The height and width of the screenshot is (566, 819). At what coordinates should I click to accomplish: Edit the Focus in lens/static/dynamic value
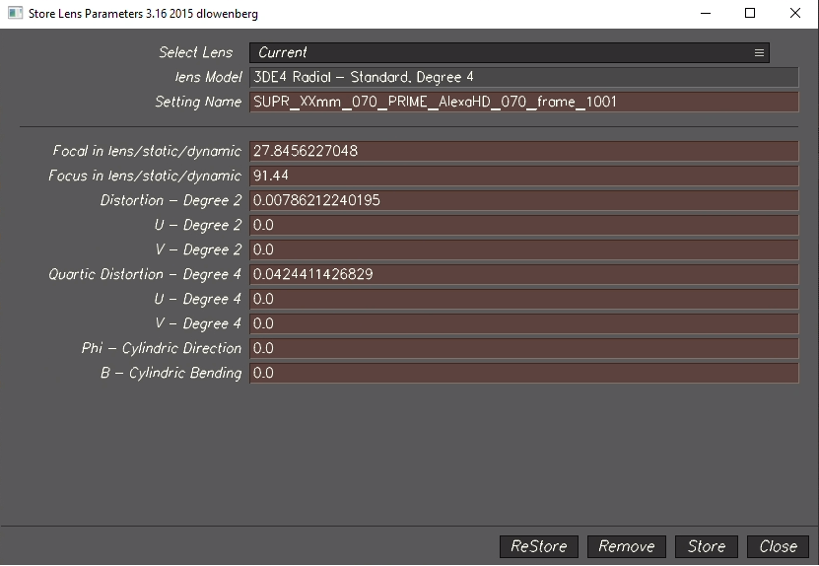point(522,176)
